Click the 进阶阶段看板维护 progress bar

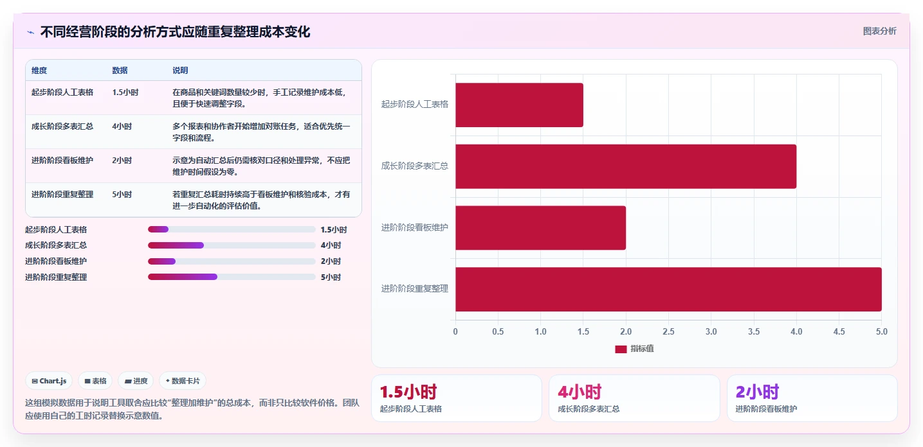pyautogui.click(x=232, y=261)
